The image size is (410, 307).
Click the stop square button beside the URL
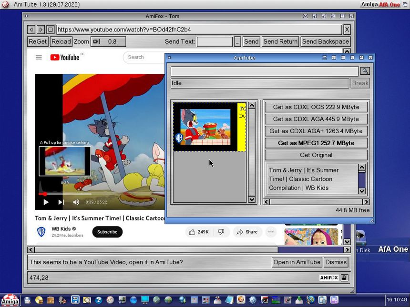point(51,30)
